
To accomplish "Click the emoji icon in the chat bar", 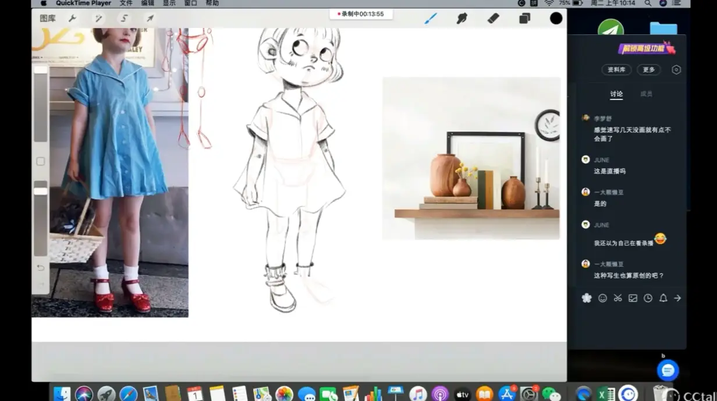I will [x=602, y=297].
